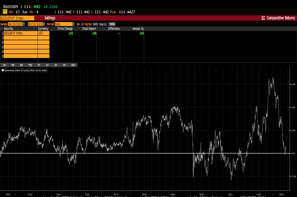Click the Total Return value .50%

94,33
